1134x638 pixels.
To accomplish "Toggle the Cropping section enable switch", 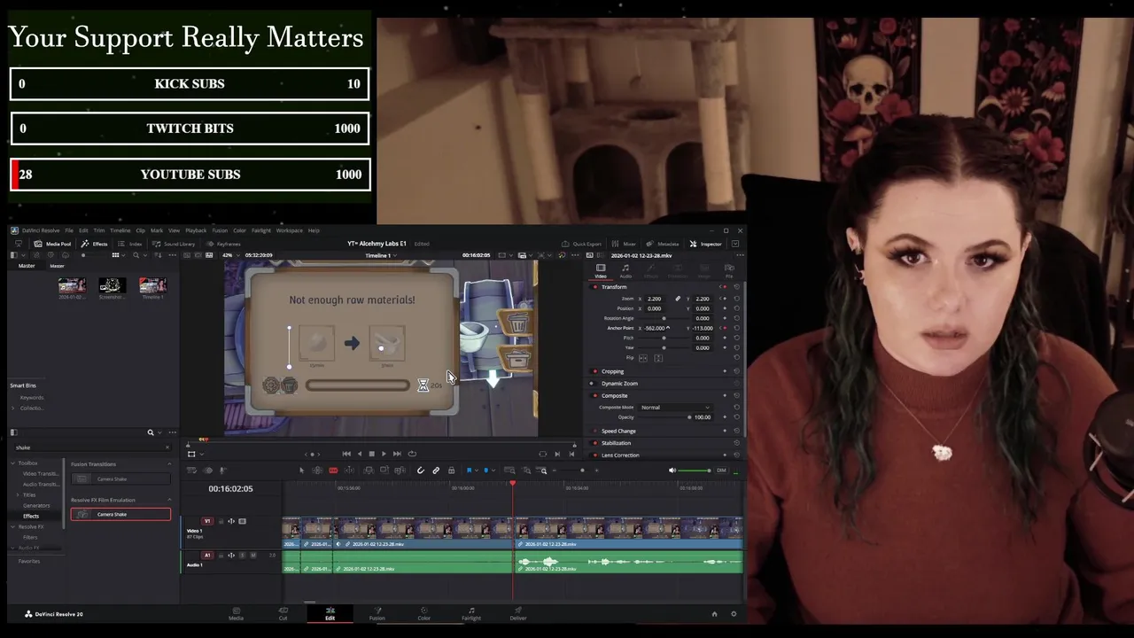I will (594, 371).
